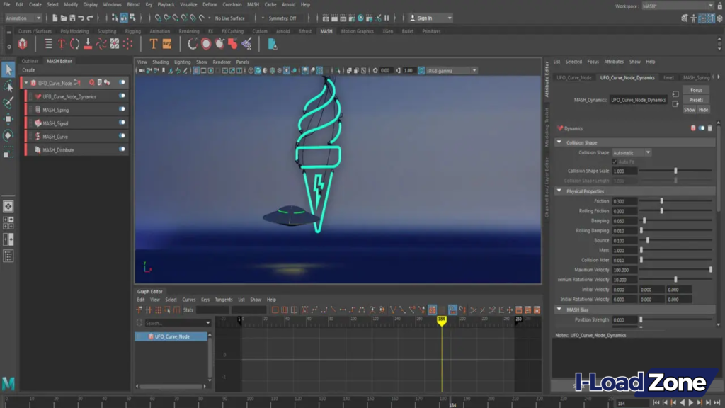Collapse the Physical Properties section

[559, 191]
